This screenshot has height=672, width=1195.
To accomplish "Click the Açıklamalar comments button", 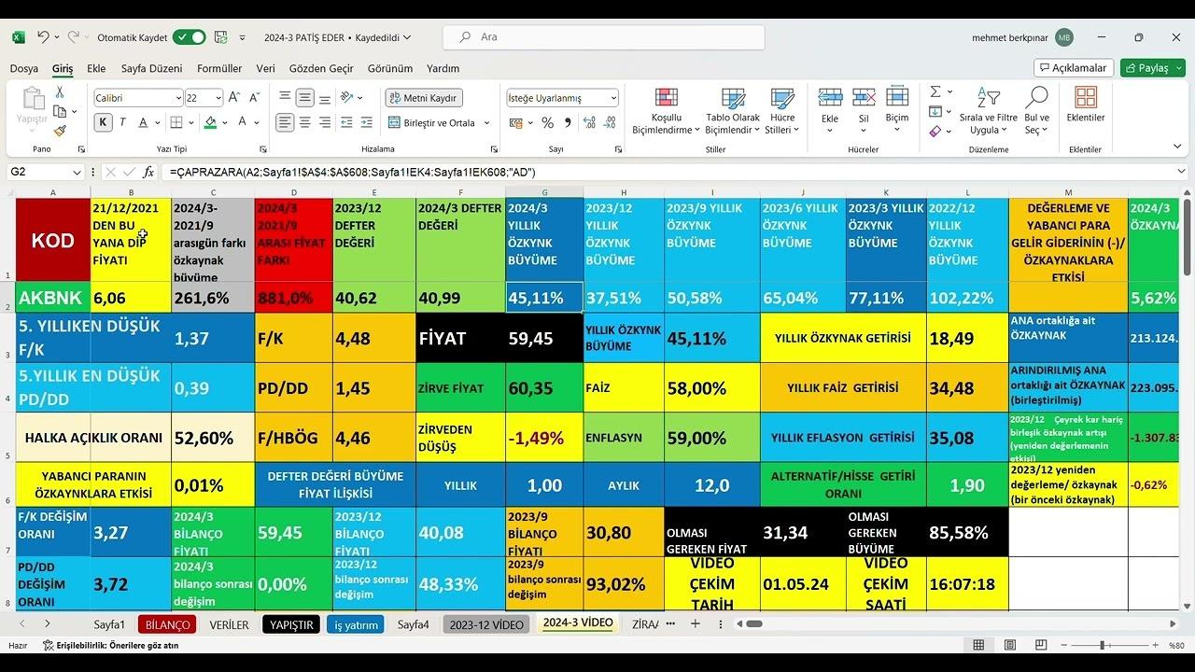I will pos(1074,67).
